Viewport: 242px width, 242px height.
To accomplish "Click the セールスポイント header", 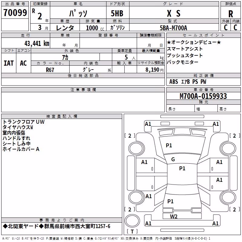I will [x=204, y=35].
